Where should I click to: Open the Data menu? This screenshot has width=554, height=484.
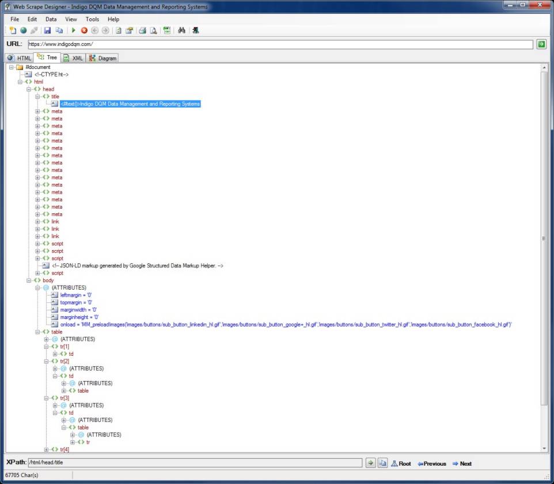(51, 19)
